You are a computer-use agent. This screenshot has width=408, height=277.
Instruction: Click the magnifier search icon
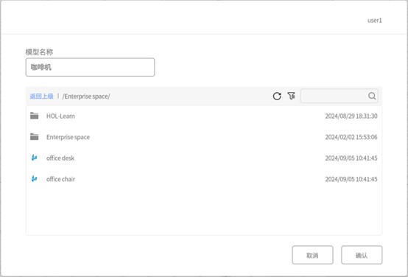(x=372, y=96)
